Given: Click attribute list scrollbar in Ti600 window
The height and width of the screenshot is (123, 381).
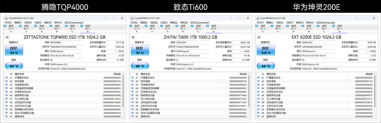Looking at the screenshot, I should coord(249,91).
